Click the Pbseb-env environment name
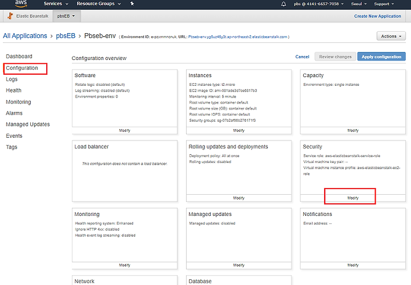411x285 pixels. click(100, 35)
